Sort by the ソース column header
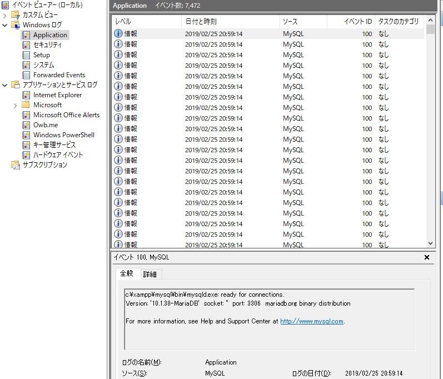443x379 pixels. point(303,22)
